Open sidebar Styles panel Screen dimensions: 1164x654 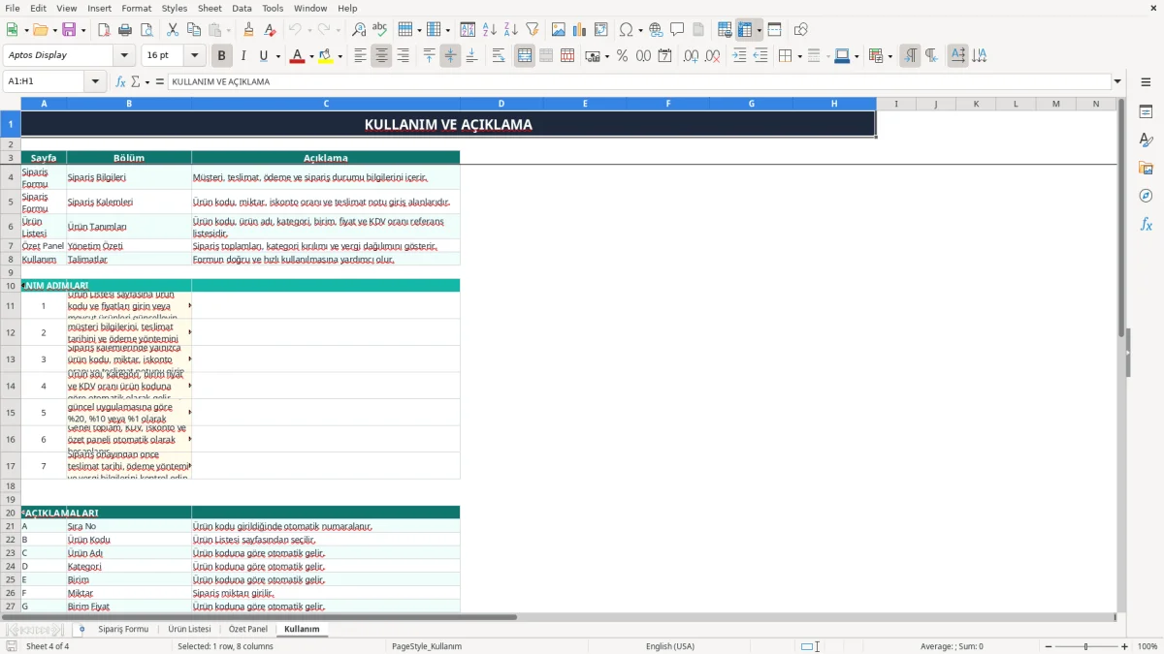click(1146, 140)
